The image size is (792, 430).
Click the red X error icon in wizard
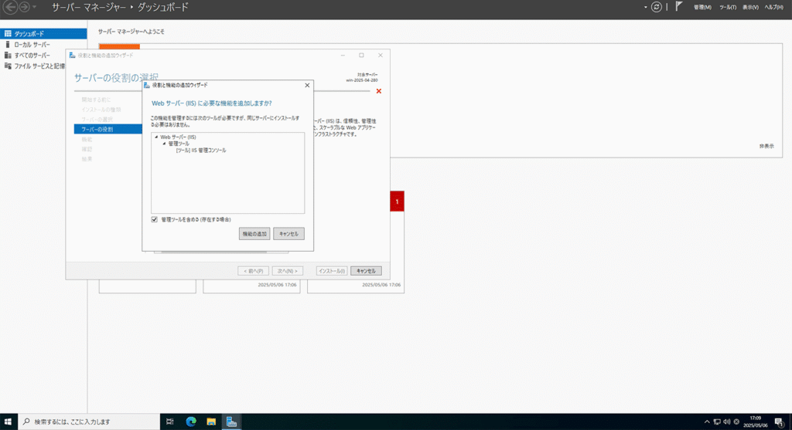pyautogui.click(x=379, y=91)
